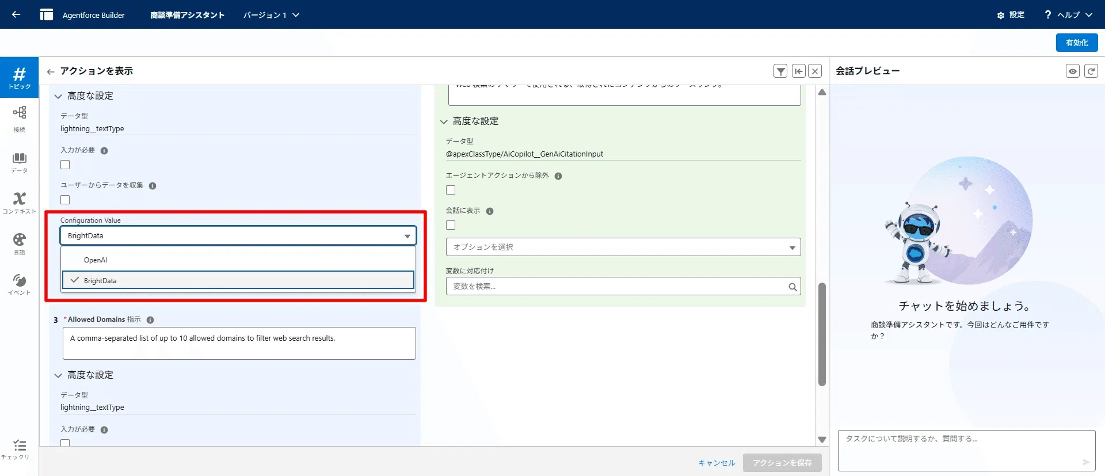The width and height of the screenshot is (1105, 476).
Task: Click the アクションを保存 button
Action: coord(782,463)
